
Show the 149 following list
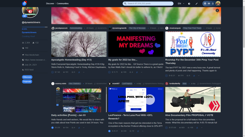[x=25, y=48]
